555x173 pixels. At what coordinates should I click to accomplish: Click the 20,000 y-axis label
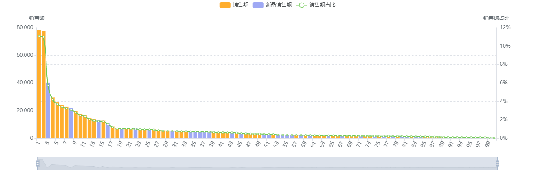pyautogui.click(x=25, y=110)
